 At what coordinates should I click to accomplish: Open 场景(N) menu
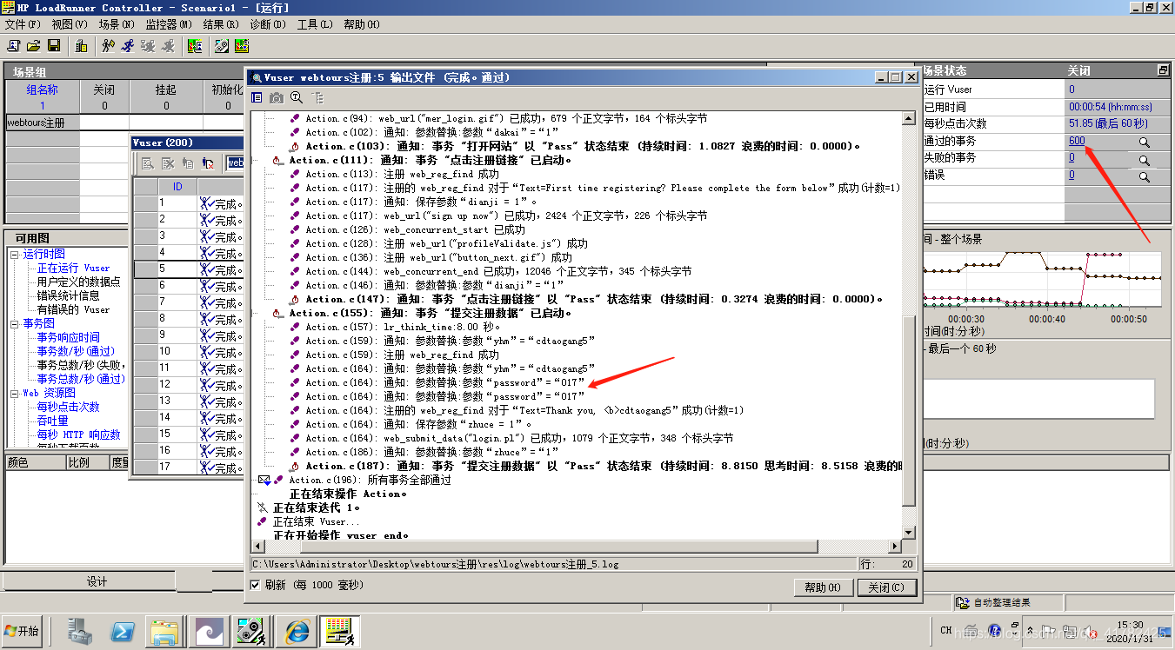pyautogui.click(x=117, y=24)
